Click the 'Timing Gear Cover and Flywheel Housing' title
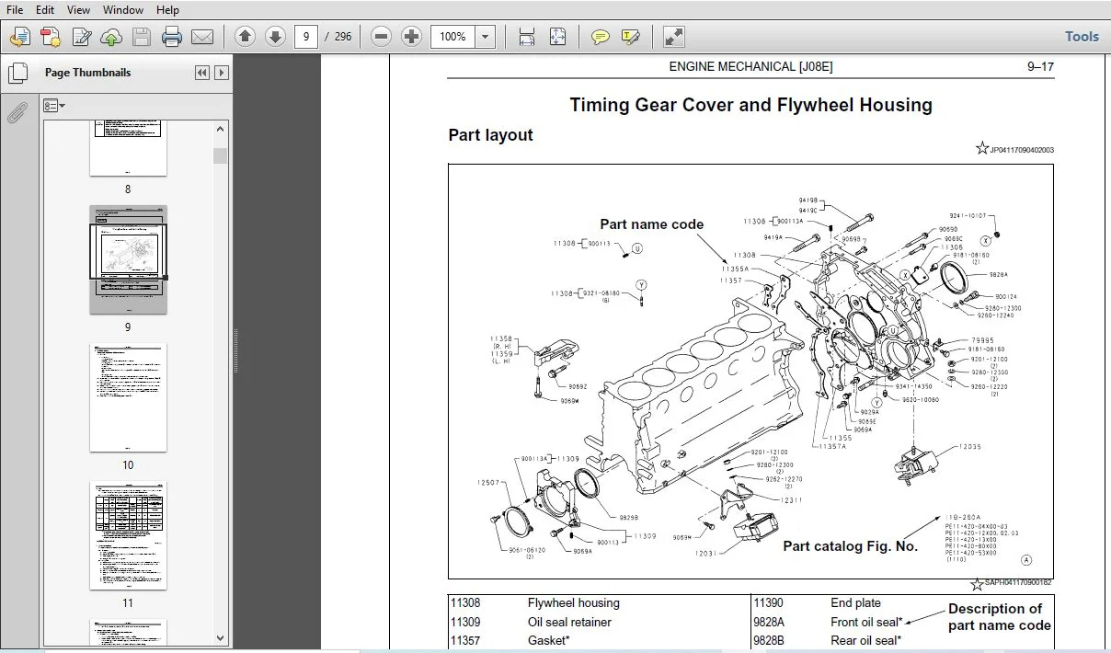This screenshot has height=653, width=1111. (750, 105)
